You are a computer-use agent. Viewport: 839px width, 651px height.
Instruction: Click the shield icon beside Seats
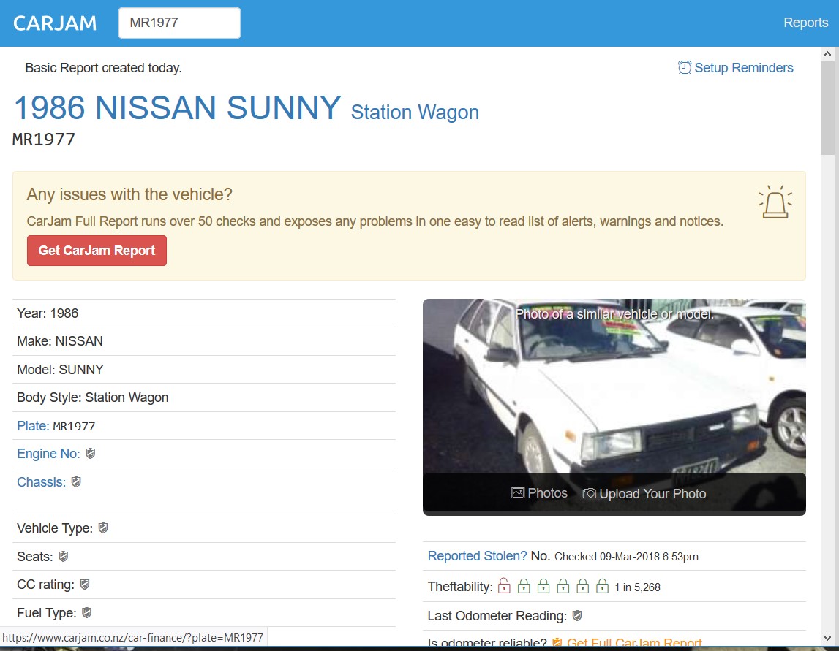(63, 557)
